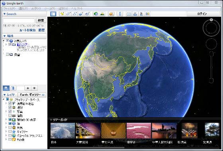Click the View in Google Maps icon

[x=147, y=14]
